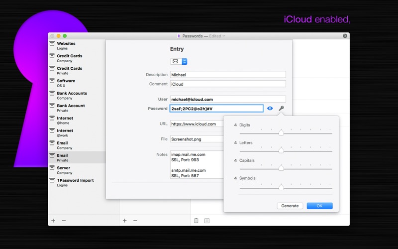Click the archive icon beside Email Company

tap(52, 143)
